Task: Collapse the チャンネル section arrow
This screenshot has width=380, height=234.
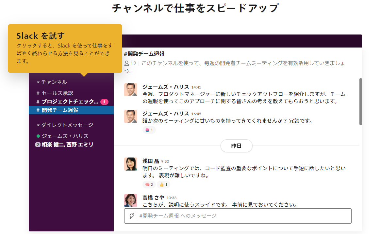Action: coord(38,82)
